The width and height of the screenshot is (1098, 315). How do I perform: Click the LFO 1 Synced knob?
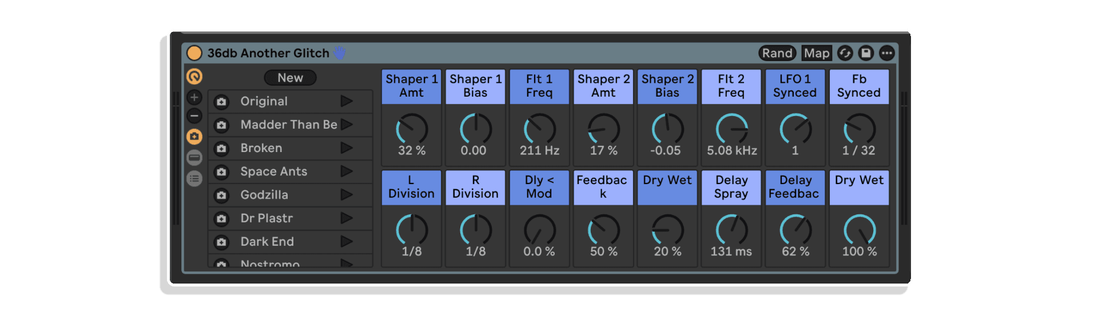pyautogui.click(x=795, y=129)
